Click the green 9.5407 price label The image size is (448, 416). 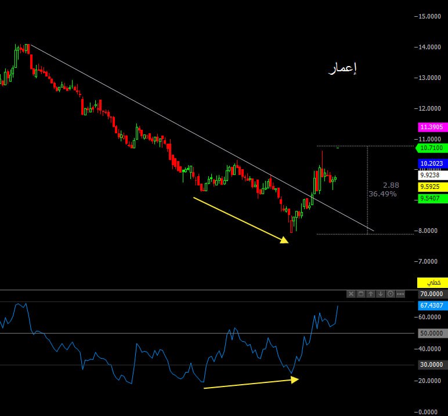432,198
